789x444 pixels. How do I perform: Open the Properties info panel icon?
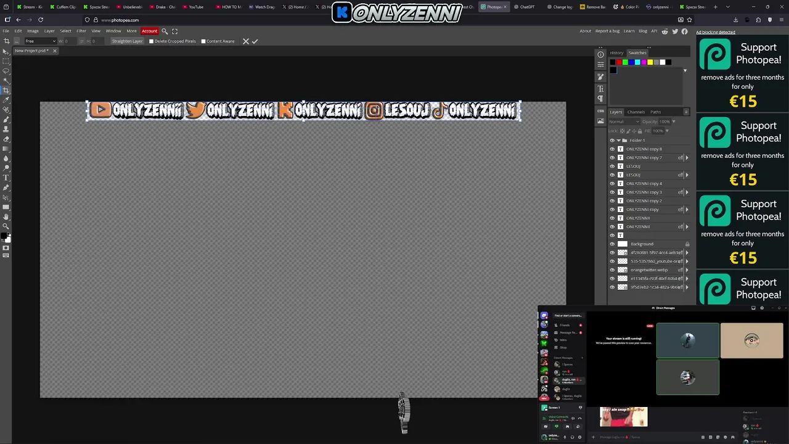click(600, 54)
